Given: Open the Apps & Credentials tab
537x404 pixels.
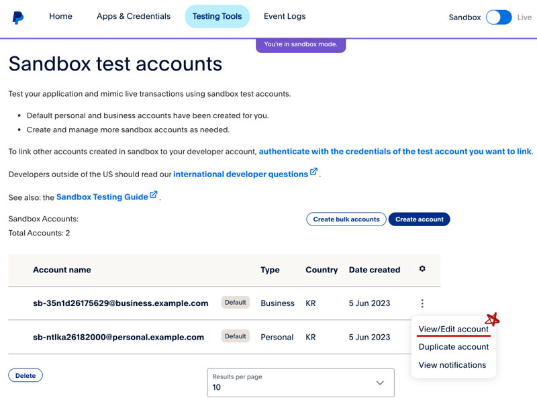Looking at the screenshot, I should click(134, 16).
